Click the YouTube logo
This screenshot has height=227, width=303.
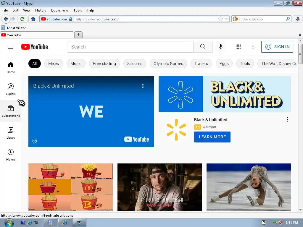35,47
